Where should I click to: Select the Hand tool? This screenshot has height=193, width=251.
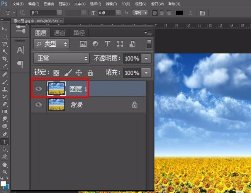click(x=5, y=164)
